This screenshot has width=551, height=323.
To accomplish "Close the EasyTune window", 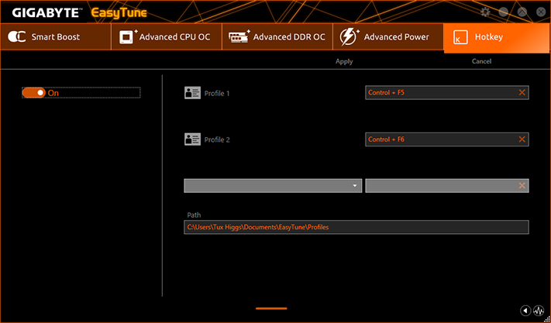I will coord(541,12).
